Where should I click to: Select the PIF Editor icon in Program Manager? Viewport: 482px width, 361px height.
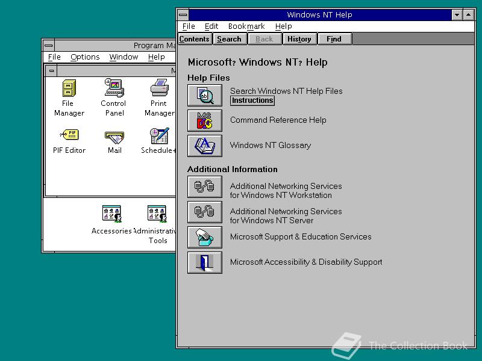tap(69, 134)
